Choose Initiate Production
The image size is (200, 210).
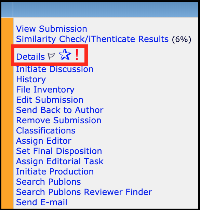point(55,171)
